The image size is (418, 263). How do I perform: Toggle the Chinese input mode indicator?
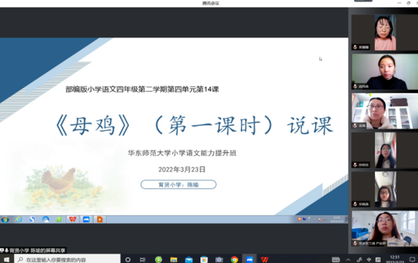369,259
